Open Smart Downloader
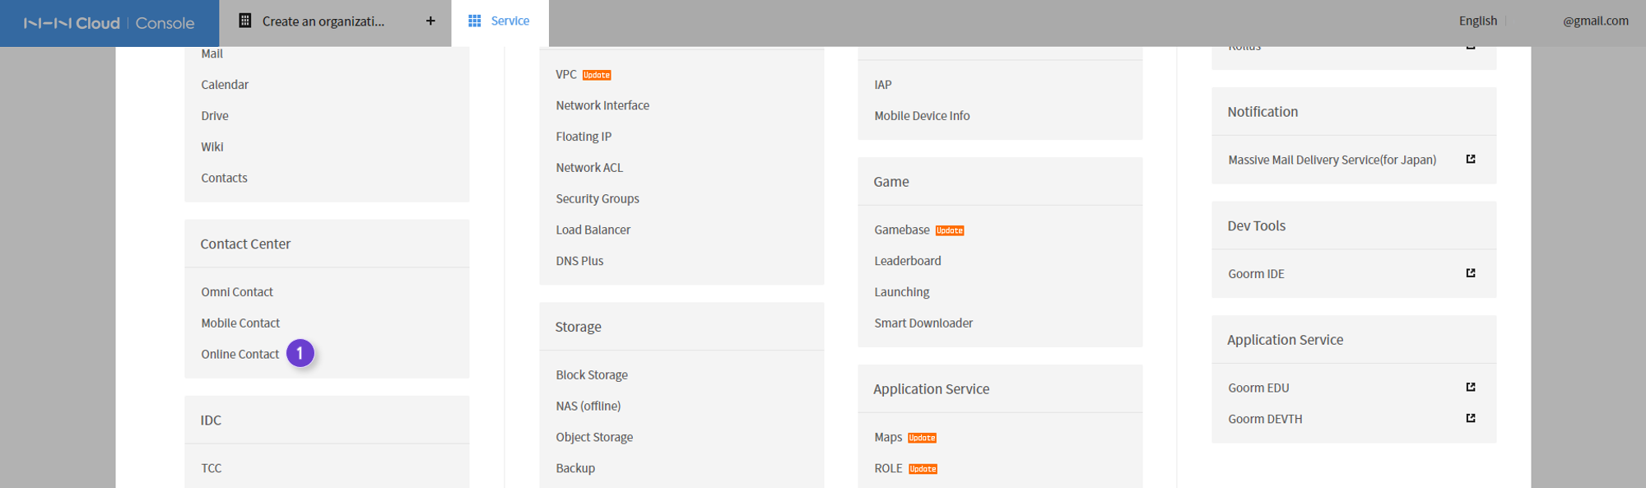The image size is (1646, 488). tap(923, 323)
